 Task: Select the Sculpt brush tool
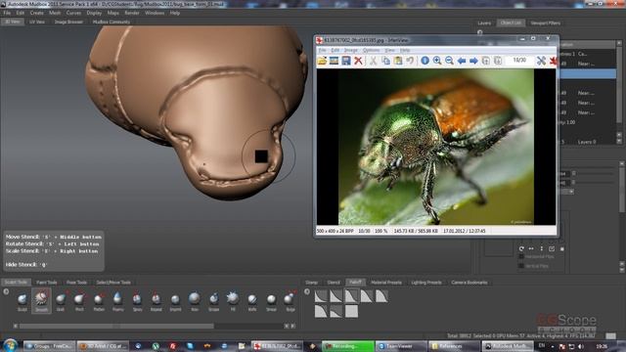coord(22,301)
